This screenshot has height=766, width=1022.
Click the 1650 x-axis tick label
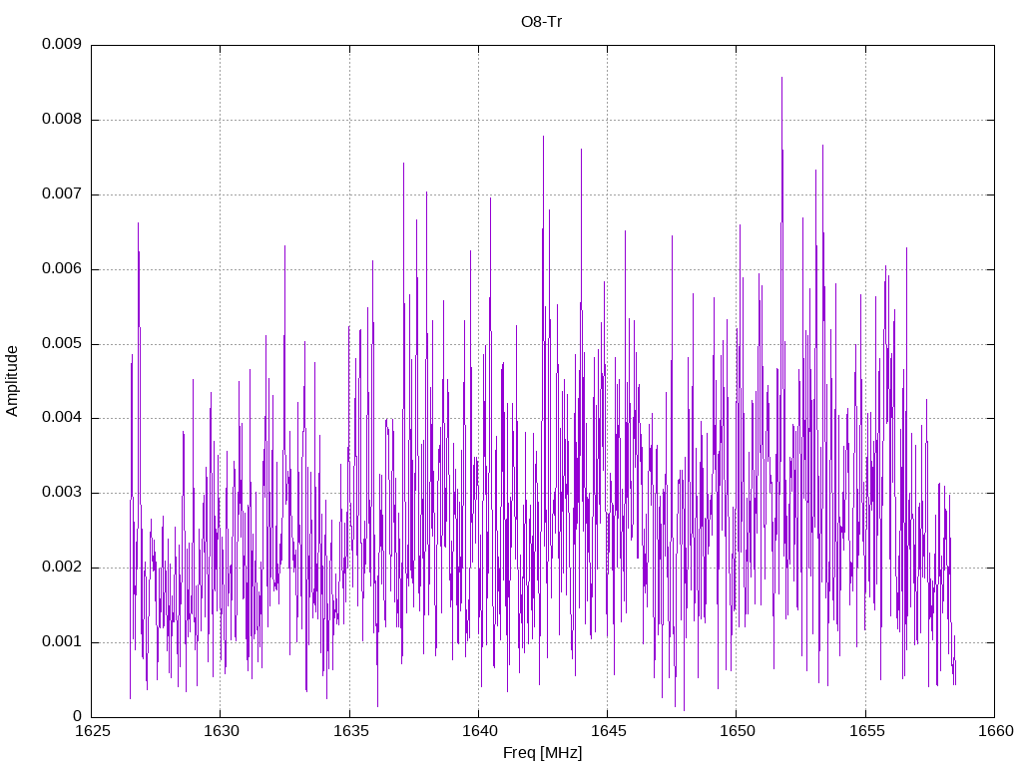pos(738,731)
